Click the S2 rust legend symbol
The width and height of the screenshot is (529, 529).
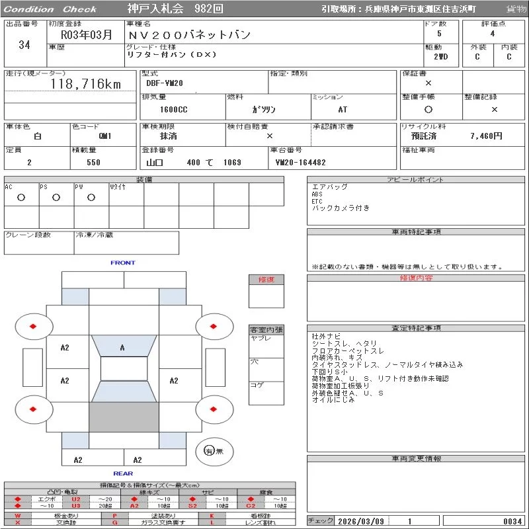tap(192, 506)
